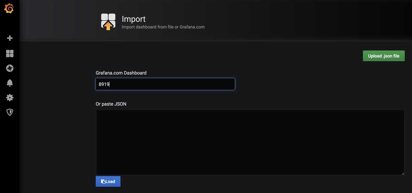Screen dimensions: 412x193
Task: Open the Server Admin shield icon
Action: tap(10, 112)
